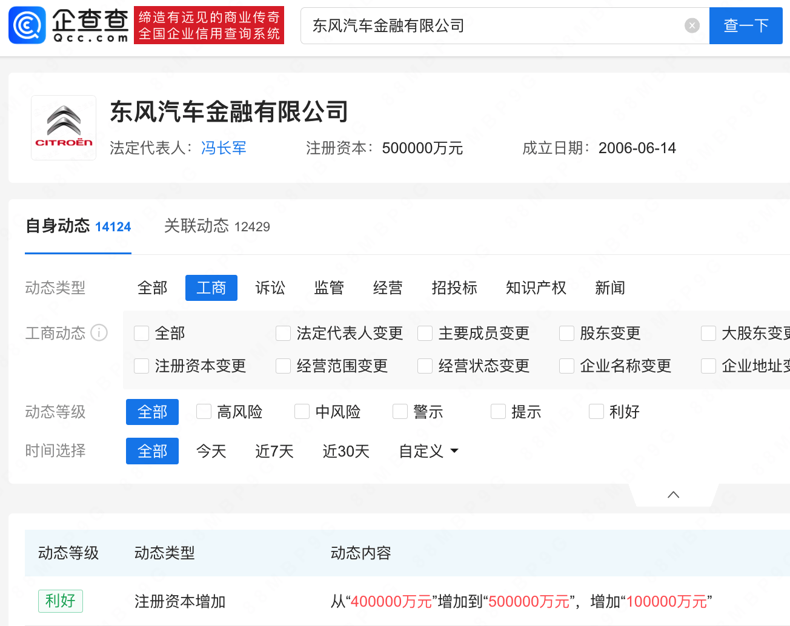This screenshot has height=626, width=790.
Task: Check the 经营范围变更 checkbox
Action: [283, 366]
